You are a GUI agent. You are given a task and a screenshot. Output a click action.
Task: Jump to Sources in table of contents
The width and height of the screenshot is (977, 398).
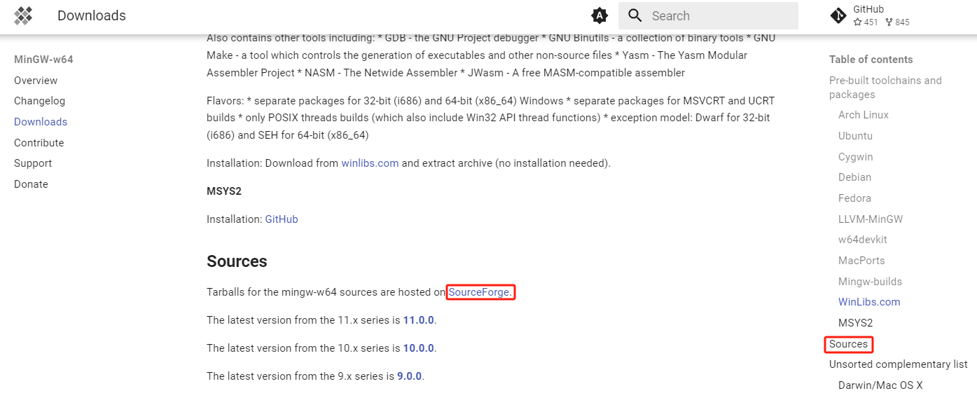tap(848, 344)
